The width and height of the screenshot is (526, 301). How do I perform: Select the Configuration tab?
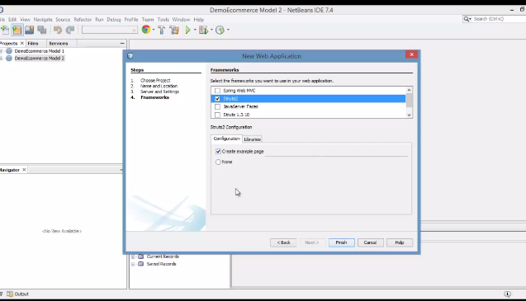pos(227,139)
